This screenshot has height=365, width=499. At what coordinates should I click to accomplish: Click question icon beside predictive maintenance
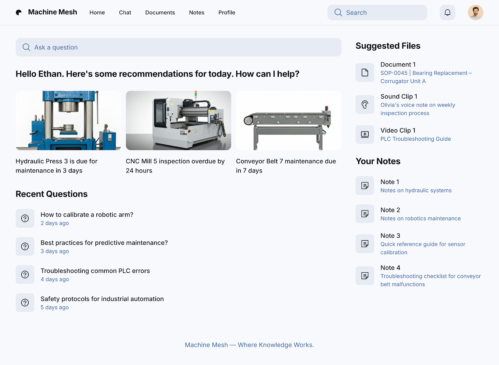(25, 246)
